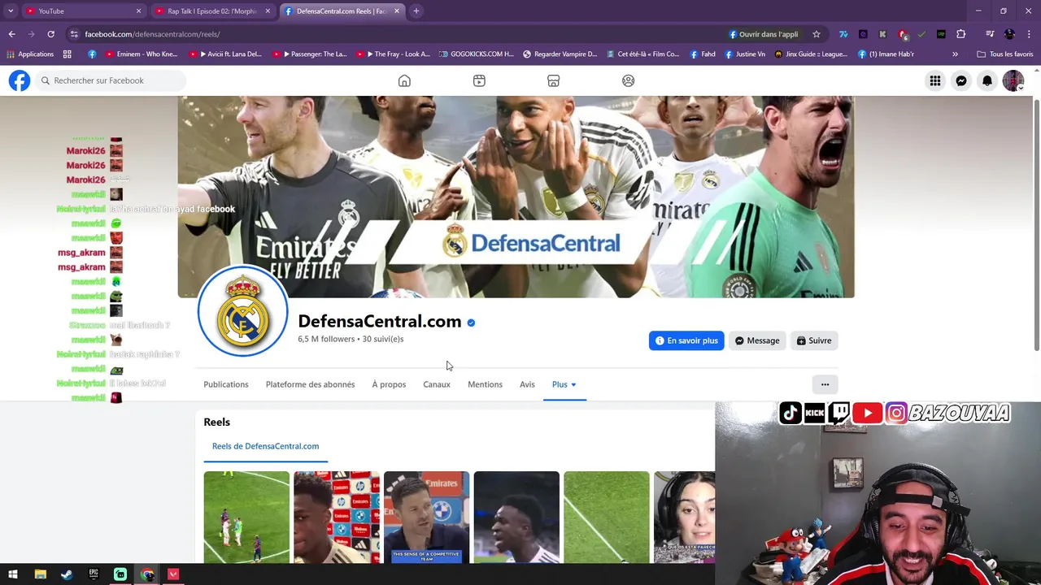Switch to the Publications tab
This screenshot has height=585, width=1041.
coord(226,384)
